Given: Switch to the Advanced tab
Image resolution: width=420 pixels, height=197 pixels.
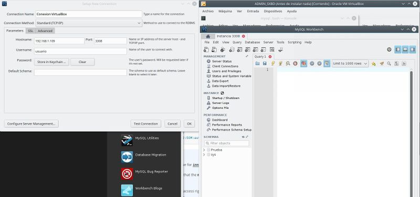Looking at the screenshot, I should point(45,31).
